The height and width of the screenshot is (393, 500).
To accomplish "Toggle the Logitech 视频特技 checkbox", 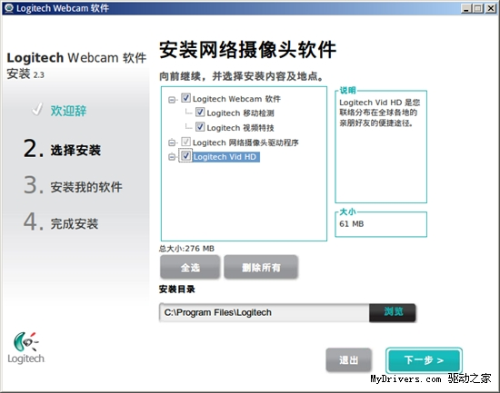I will (200, 127).
